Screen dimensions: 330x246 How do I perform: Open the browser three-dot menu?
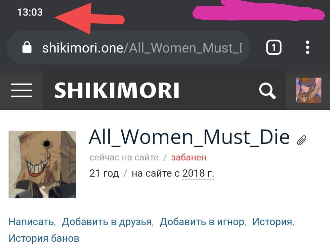click(x=307, y=47)
